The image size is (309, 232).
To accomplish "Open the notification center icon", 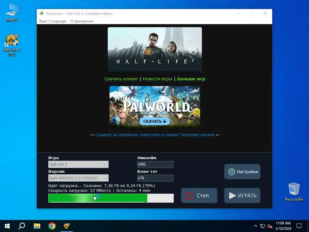I will [299, 226].
